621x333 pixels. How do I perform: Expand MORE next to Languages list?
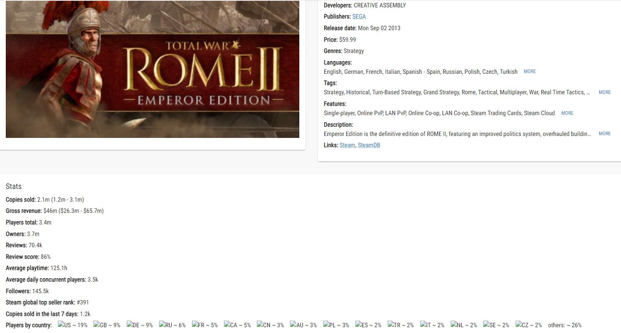point(529,71)
